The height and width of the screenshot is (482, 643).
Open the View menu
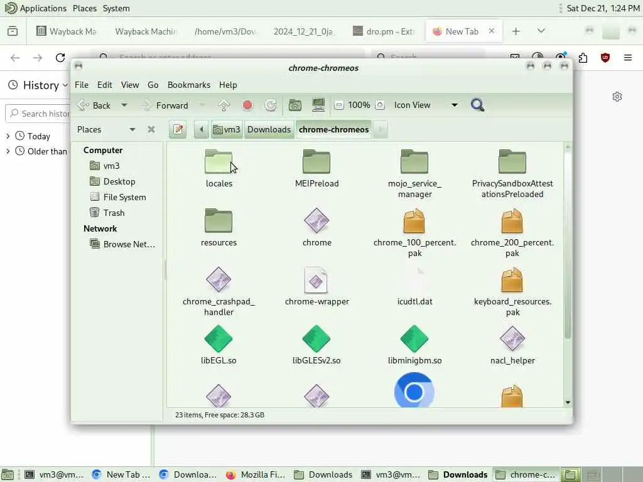pos(129,85)
